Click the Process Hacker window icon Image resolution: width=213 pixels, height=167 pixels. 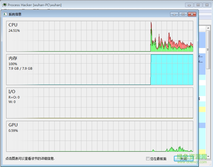(x=5, y=5)
